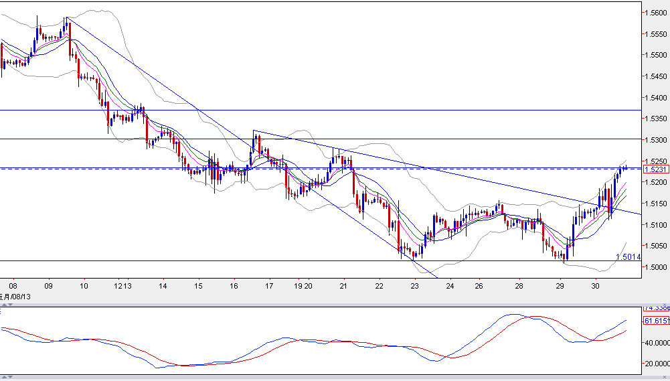Select the 1.5014 support line label

tap(628, 257)
